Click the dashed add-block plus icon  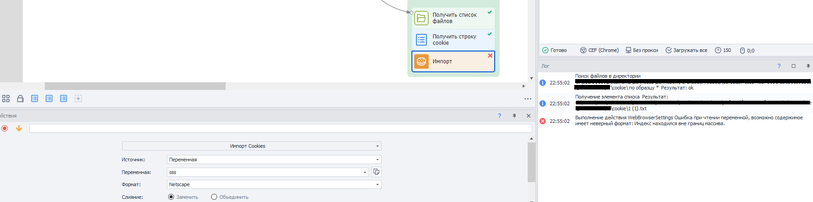pos(78,99)
